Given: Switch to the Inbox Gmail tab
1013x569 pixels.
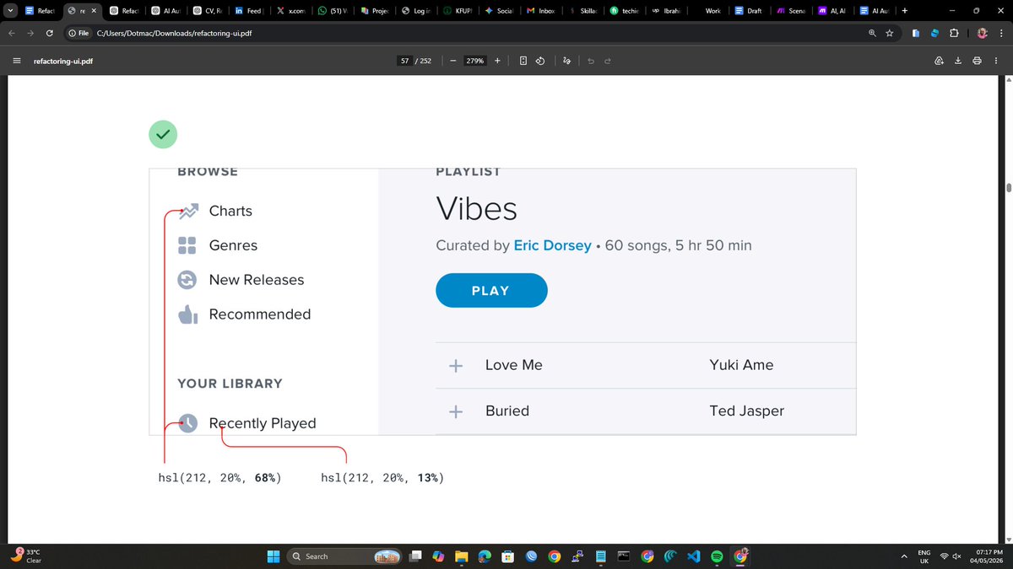Looking at the screenshot, I should point(540,11).
